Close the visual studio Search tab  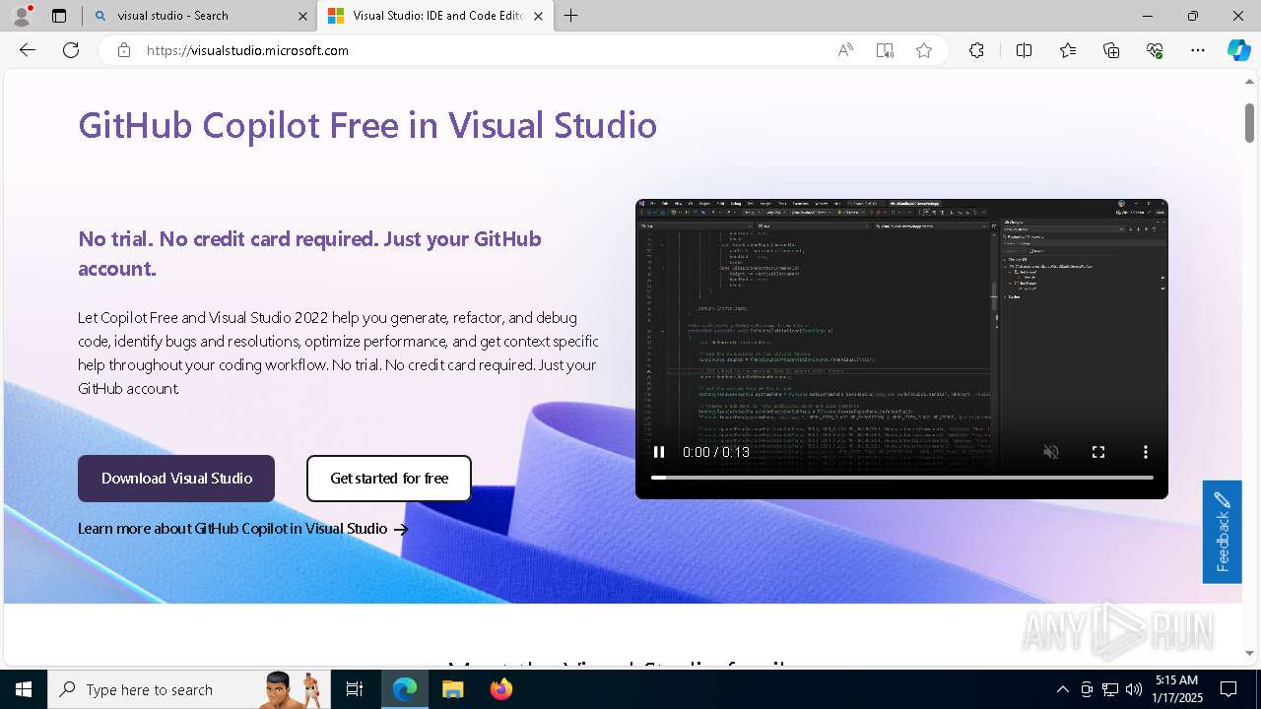click(x=302, y=16)
